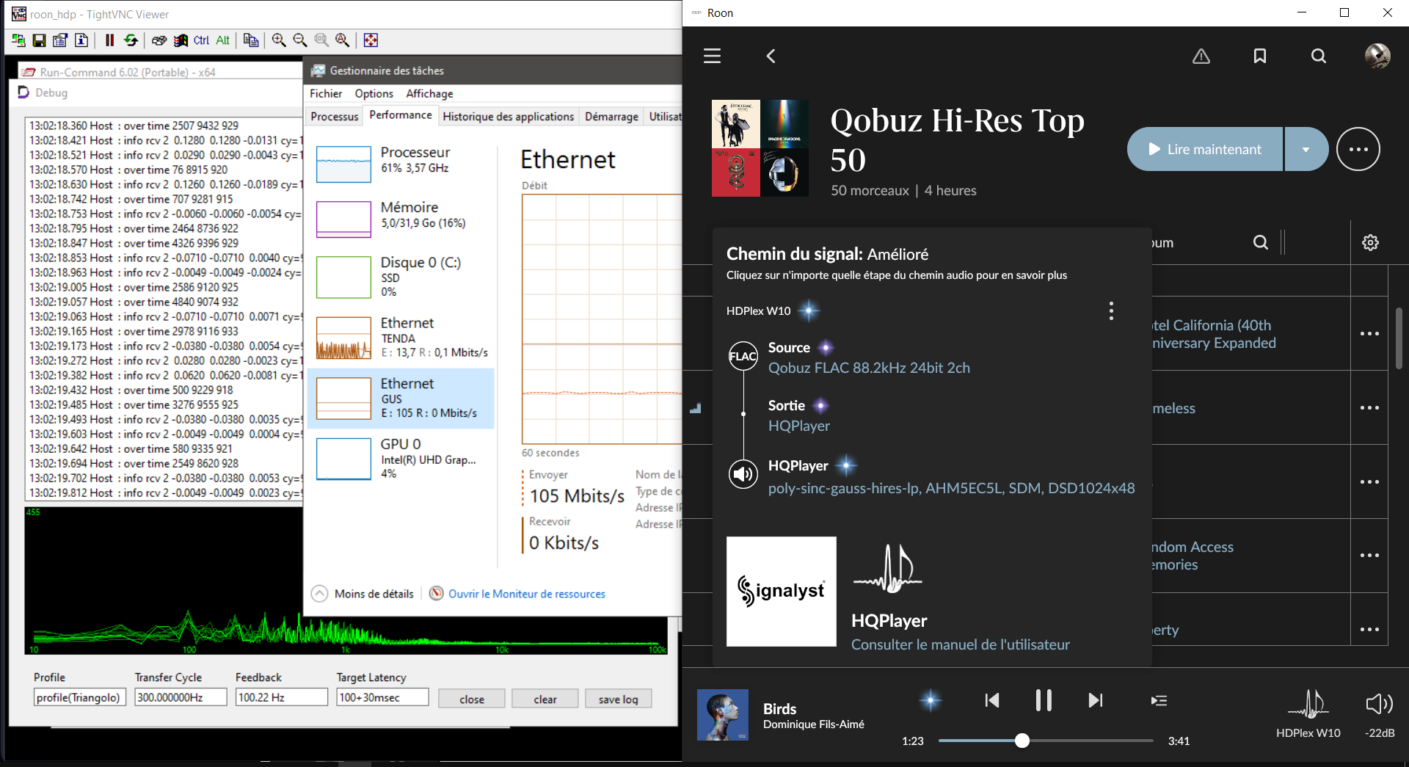Open options for Random Access Memories row
Image resolution: width=1409 pixels, height=767 pixels.
coord(1369,555)
